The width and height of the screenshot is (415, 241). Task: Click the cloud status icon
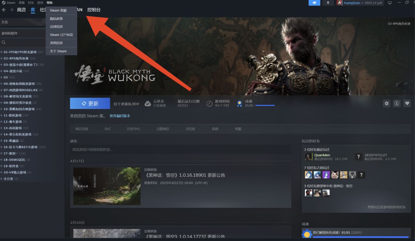point(148,104)
